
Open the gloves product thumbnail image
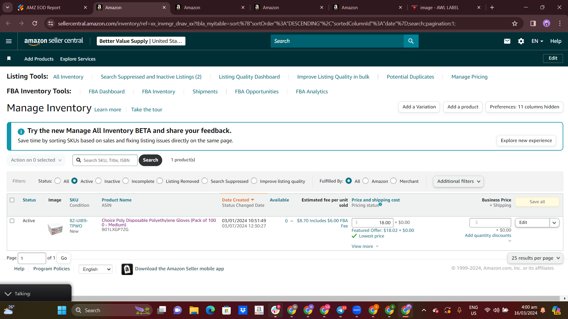[55, 229]
